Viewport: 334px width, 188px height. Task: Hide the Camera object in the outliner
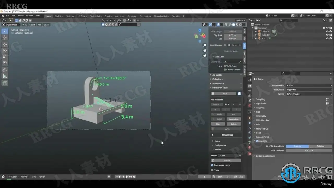[327, 31]
